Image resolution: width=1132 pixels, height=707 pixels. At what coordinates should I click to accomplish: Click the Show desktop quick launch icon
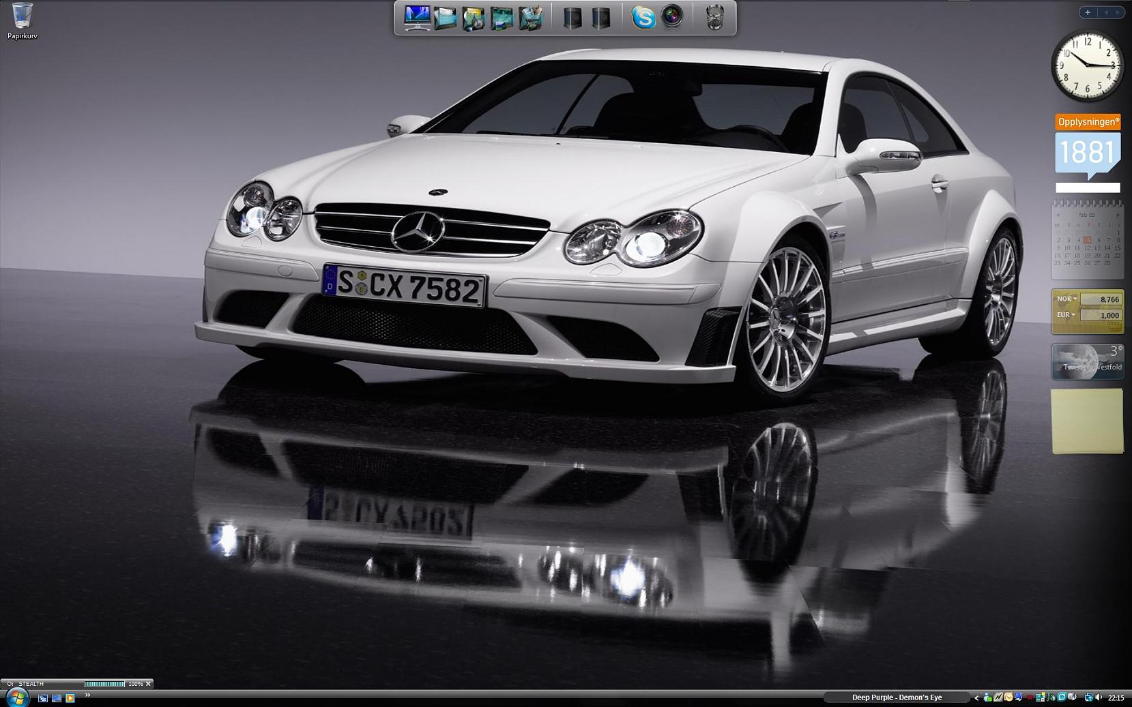click(57, 698)
